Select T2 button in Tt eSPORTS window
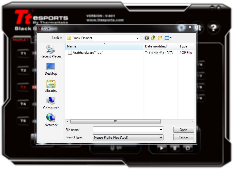The width and height of the screenshot is (233, 169). (23, 70)
